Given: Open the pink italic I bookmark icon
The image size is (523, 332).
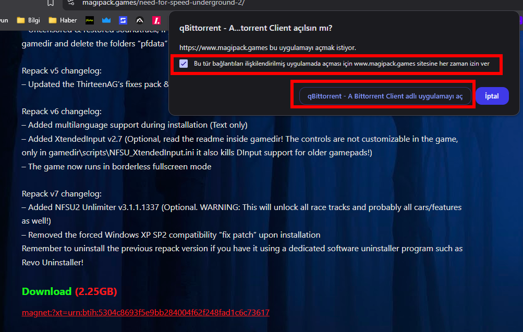Looking at the screenshot, I should (x=156, y=20).
